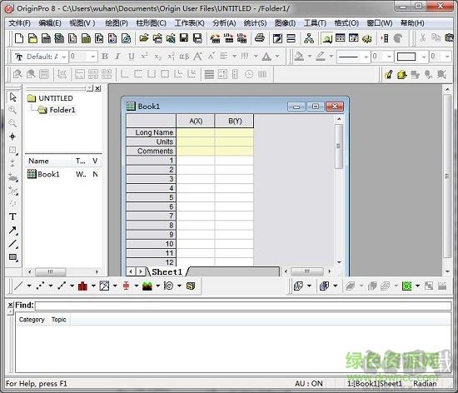
Task: Click the New Project icon
Action: click(x=19, y=38)
